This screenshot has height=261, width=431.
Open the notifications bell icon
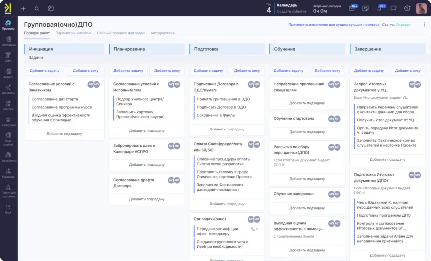point(379,8)
